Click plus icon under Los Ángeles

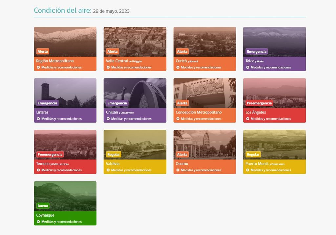pyautogui.click(x=248, y=119)
